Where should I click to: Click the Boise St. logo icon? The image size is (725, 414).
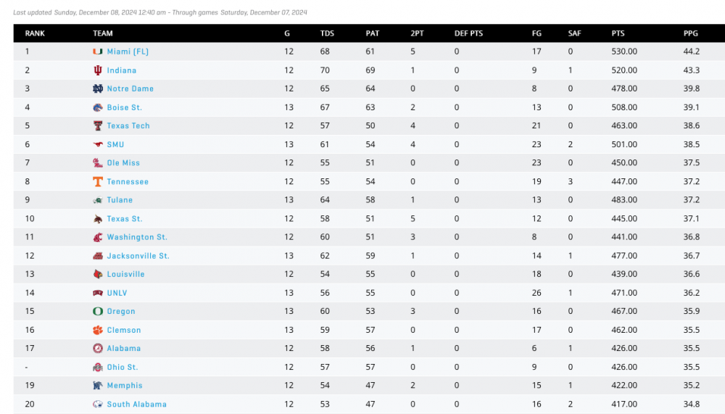pos(97,107)
